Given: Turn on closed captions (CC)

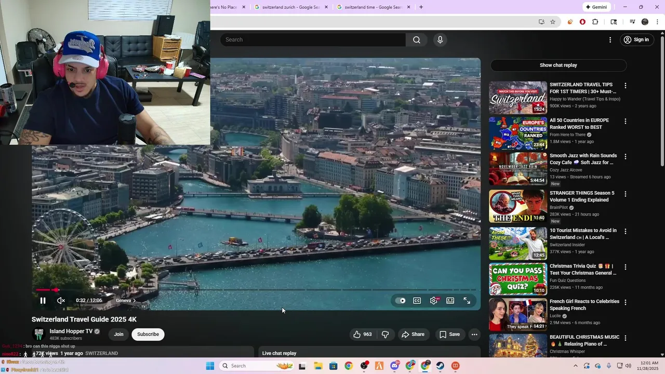Looking at the screenshot, I should click(x=417, y=300).
